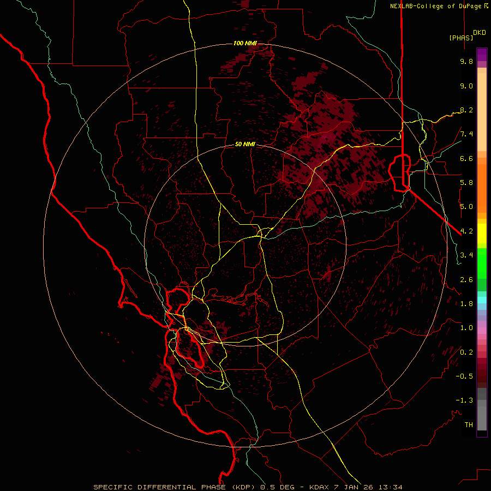Screen dimensions: 491x491
Task: Click the 9.0 value on the color scale
Action: [466, 86]
